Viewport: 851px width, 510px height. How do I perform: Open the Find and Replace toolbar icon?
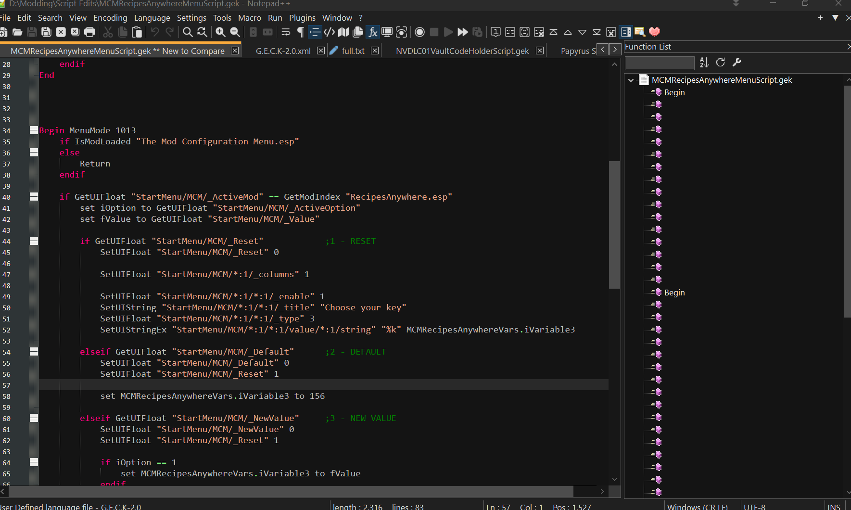coord(202,32)
